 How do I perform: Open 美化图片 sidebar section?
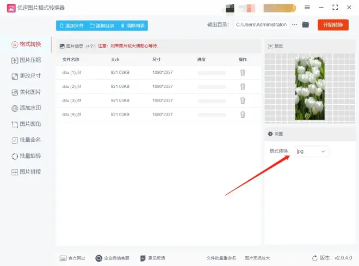[27, 92]
